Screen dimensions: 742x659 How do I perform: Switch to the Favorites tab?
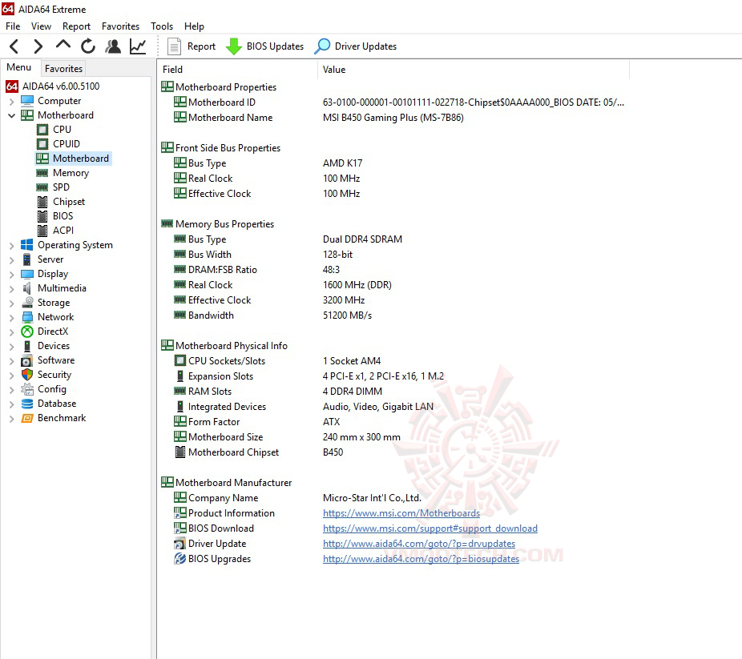(63, 68)
